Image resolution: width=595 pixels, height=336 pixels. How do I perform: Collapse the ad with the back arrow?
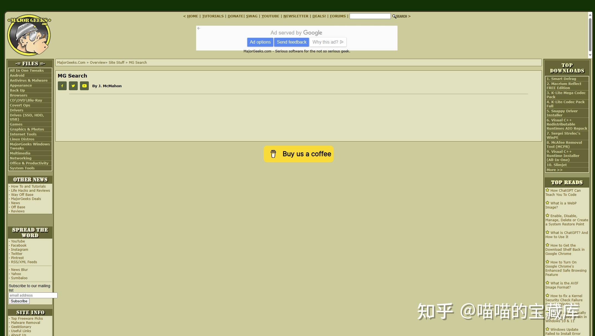[199, 28]
